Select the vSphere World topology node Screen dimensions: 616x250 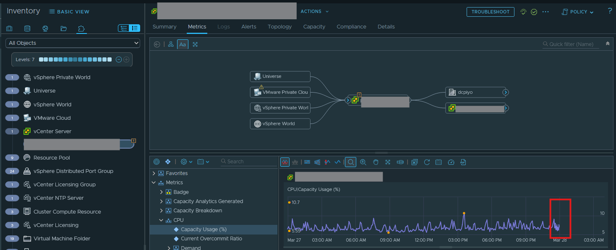pos(280,124)
